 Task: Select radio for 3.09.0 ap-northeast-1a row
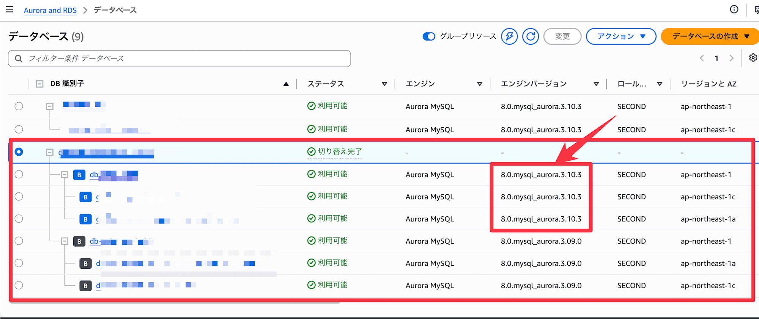pyautogui.click(x=19, y=263)
